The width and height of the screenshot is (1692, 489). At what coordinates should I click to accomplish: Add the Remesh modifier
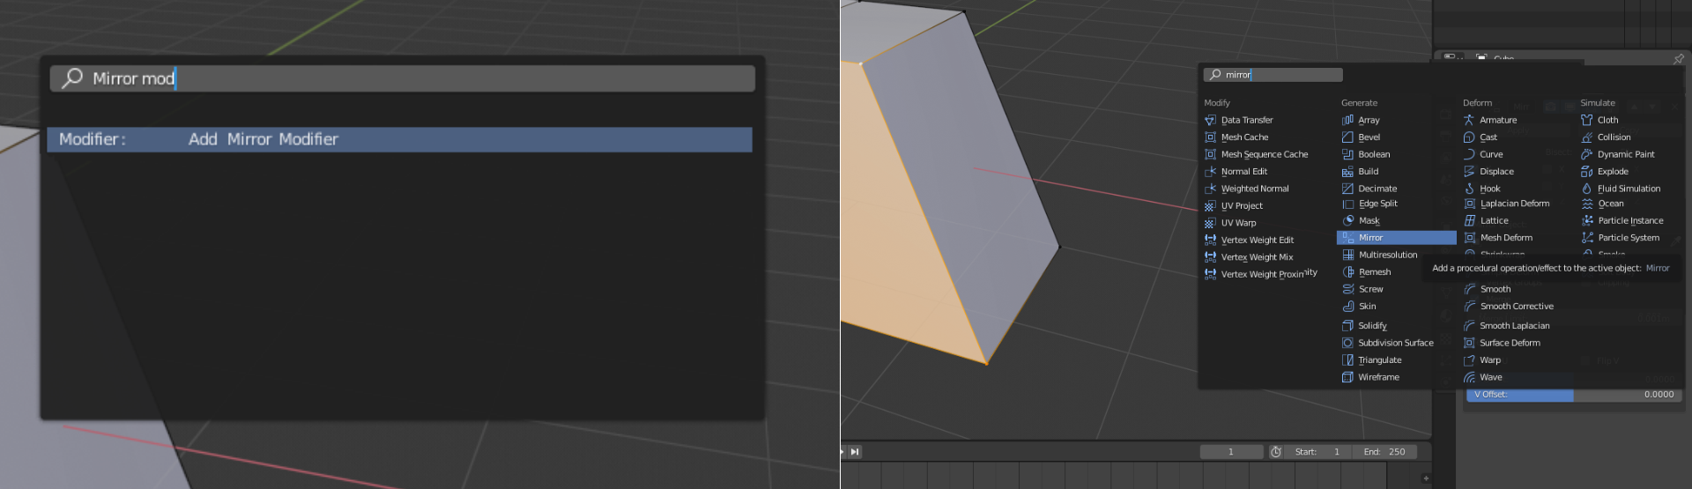coord(1367,272)
